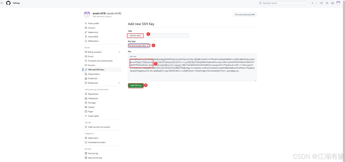
Task: Go to your personal profile
Action: [x=245, y=14]
